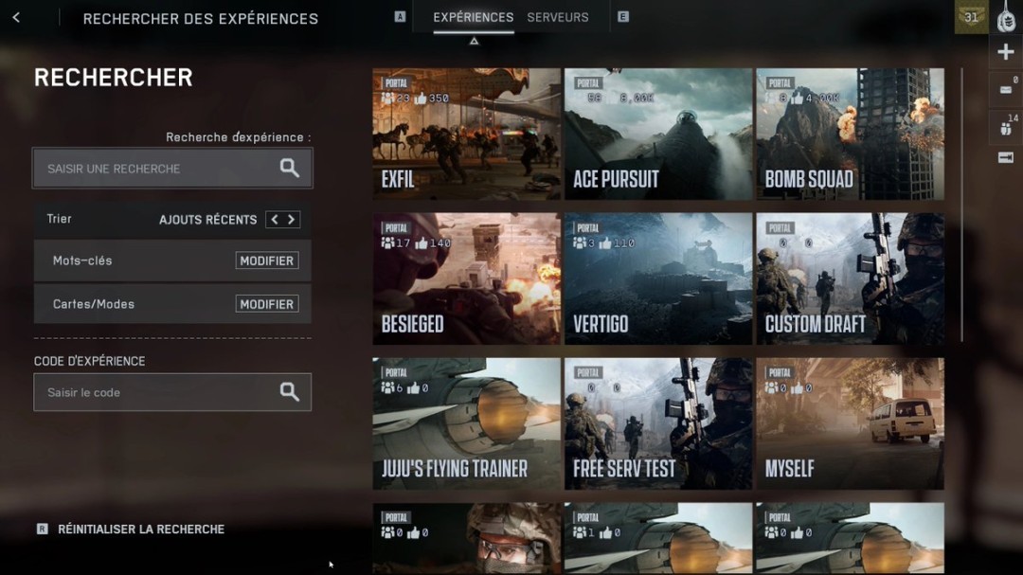Click the bottom icon in the right sidebar

click(x=1006, y=157)
